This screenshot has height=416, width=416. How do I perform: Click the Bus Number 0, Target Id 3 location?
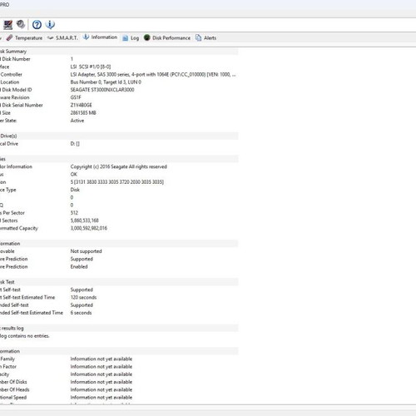click(x=106, y=82)
